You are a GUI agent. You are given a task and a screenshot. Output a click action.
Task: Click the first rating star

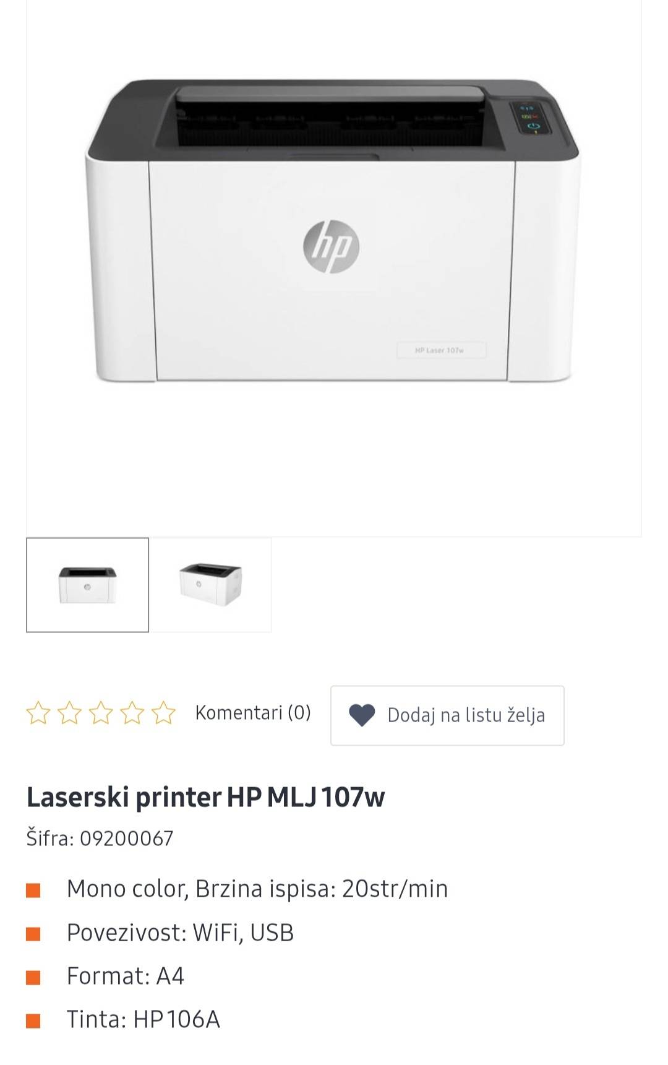[x=38, y=713]
